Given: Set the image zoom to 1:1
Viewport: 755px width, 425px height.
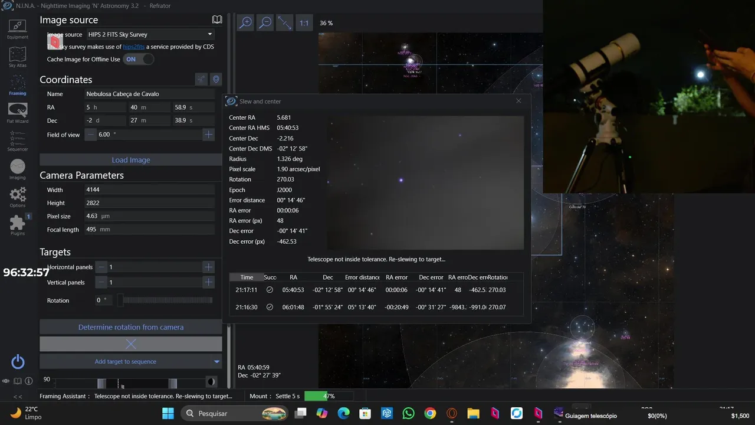Looking at the screenshot, I should (304, 23).
